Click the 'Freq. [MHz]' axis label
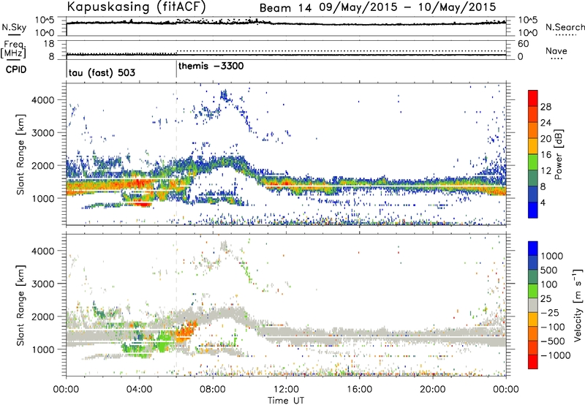This screenshot has width=585, height=405. click(14, 49)
